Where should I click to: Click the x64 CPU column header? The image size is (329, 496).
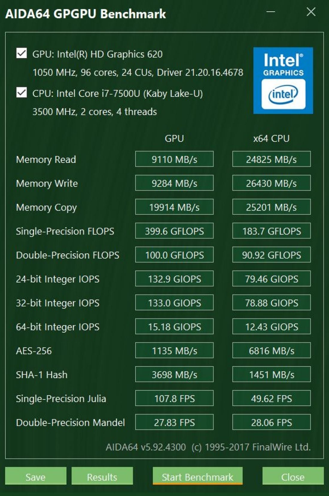[271, 138]
